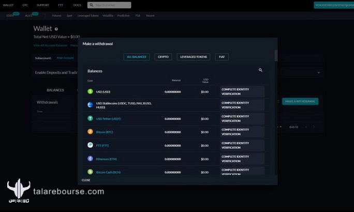
Task: Click Make a Withdrawal button on wallet page
Action: tap(300, 101)
